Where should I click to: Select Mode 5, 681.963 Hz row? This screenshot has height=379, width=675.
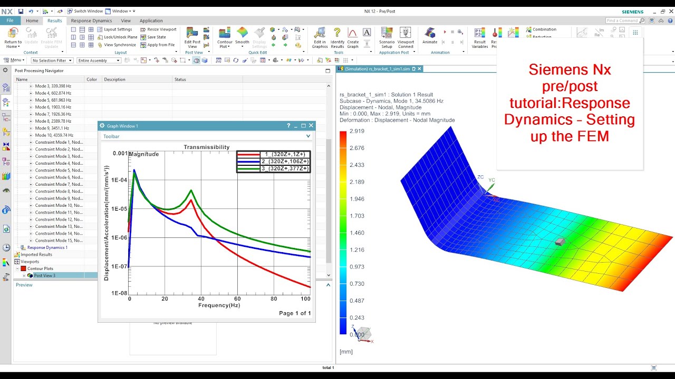pos(53,100)
